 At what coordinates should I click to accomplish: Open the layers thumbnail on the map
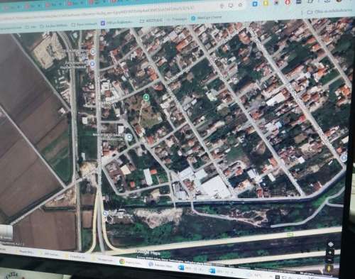(x=6, y=232)
